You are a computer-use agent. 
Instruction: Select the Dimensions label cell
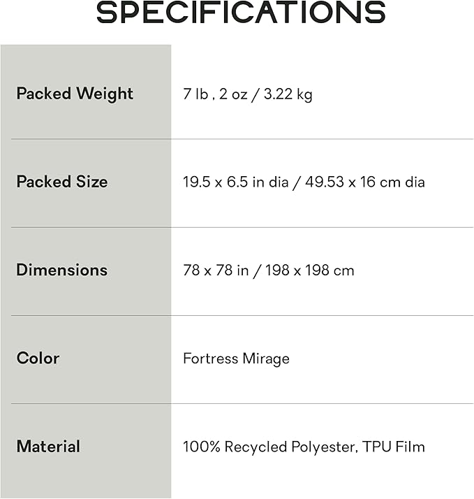[62, 270]
